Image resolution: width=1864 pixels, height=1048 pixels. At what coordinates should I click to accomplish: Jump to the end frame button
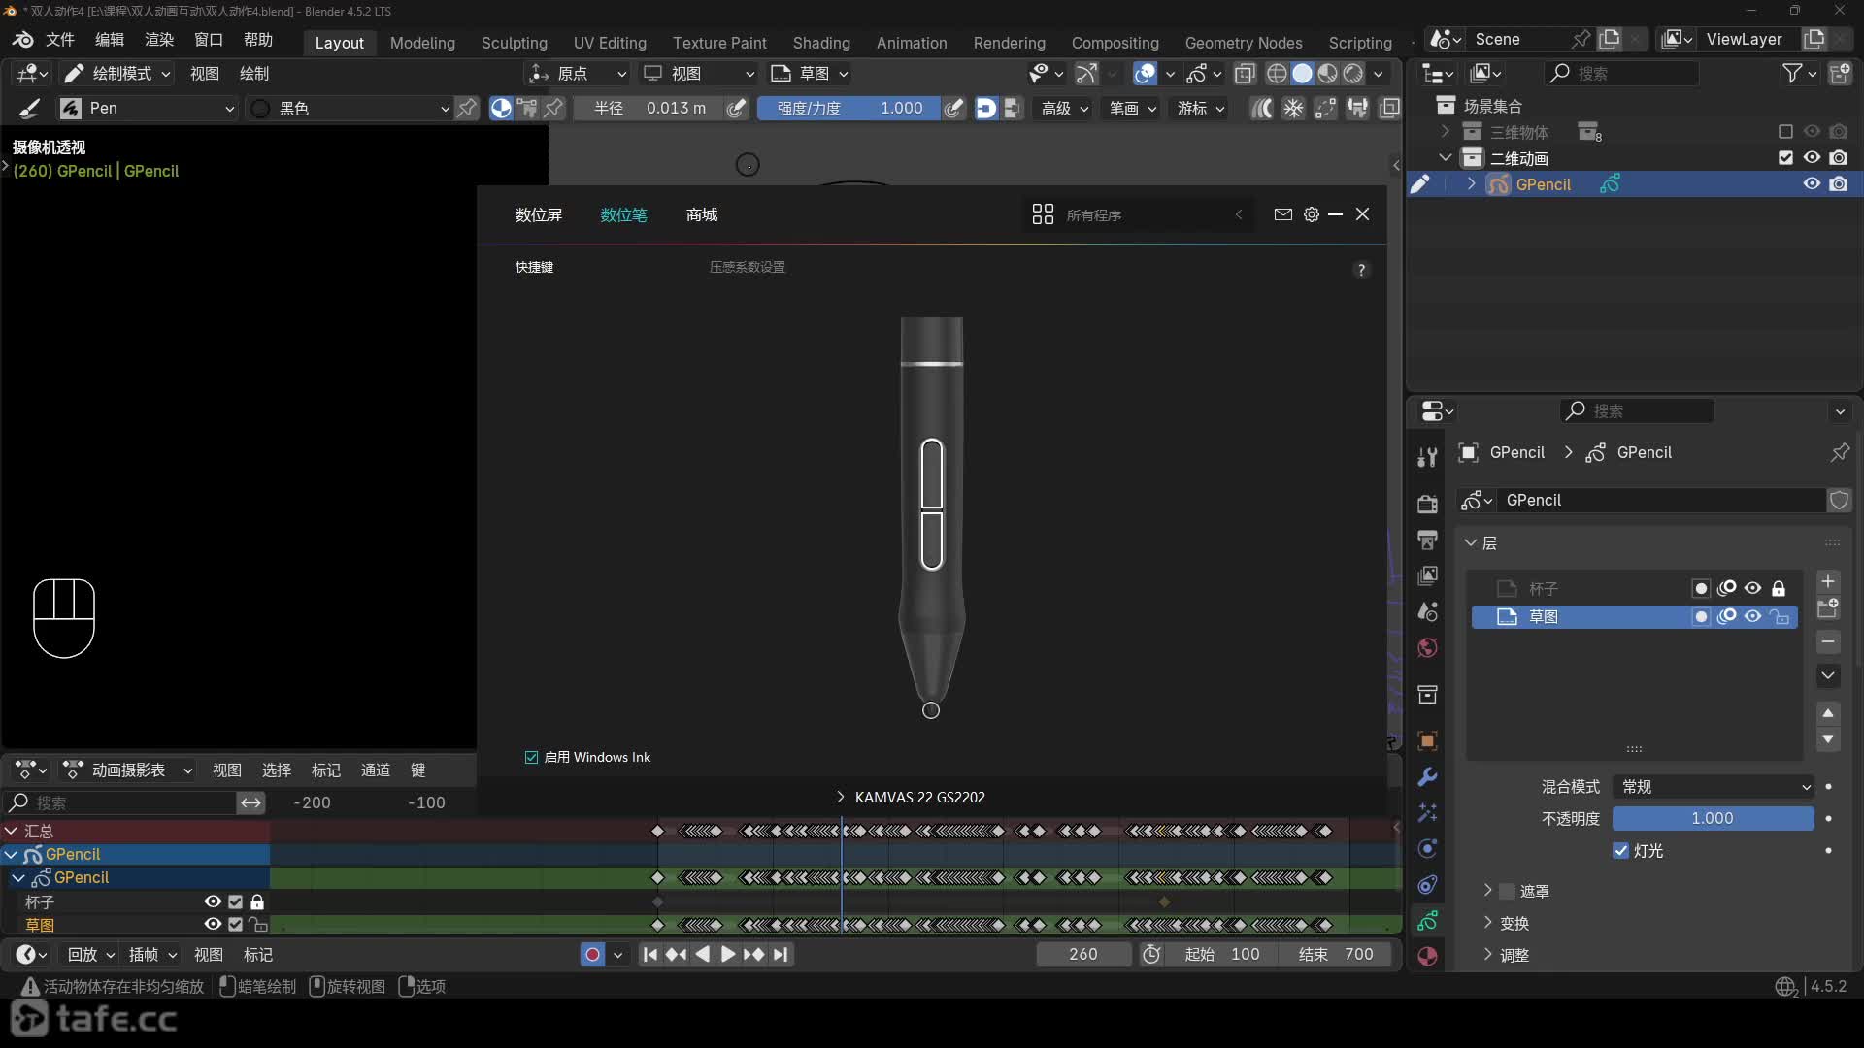click(x=781, y=955)
